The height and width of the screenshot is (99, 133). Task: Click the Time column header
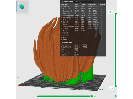coord(76,4)
